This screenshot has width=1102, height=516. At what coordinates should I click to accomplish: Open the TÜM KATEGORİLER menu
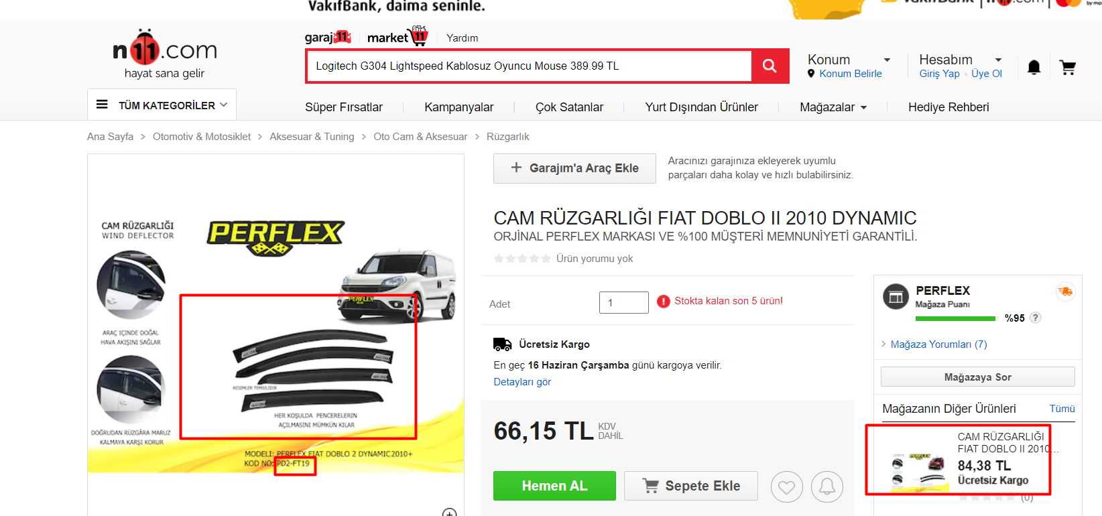[x=162, y=105]
